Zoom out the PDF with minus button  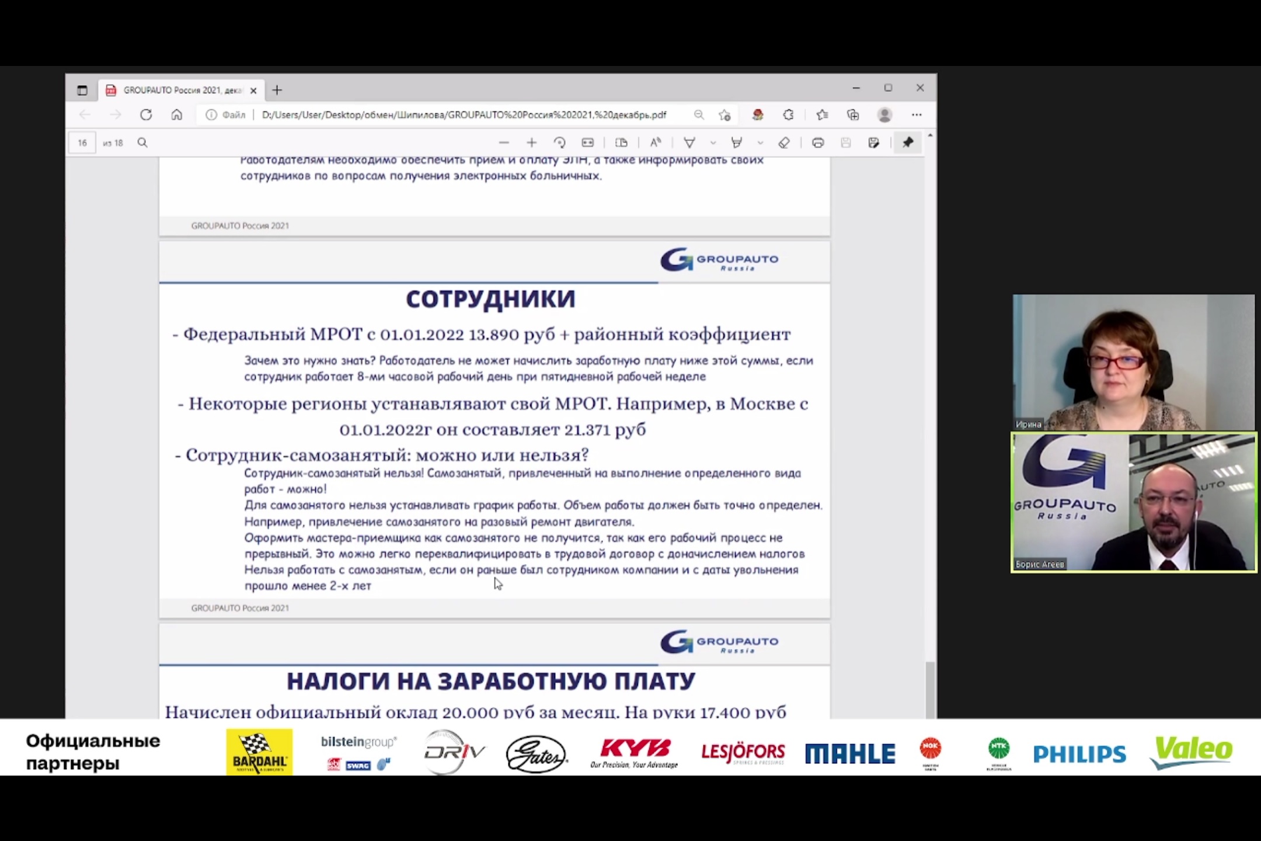[x=504, y=143]
